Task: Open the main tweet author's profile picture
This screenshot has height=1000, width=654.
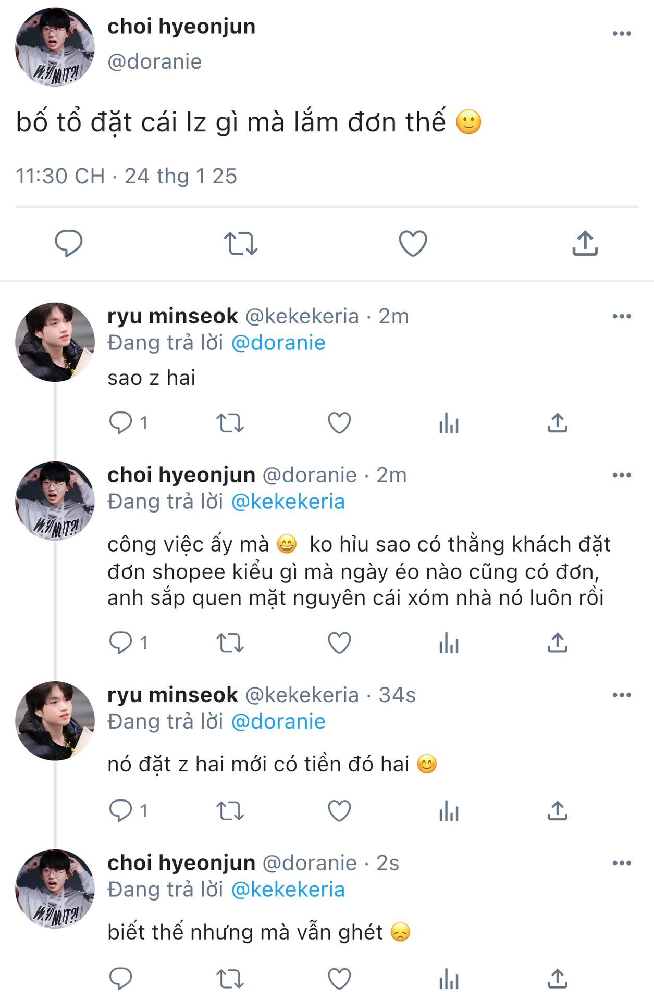Action: click(55, 47)
